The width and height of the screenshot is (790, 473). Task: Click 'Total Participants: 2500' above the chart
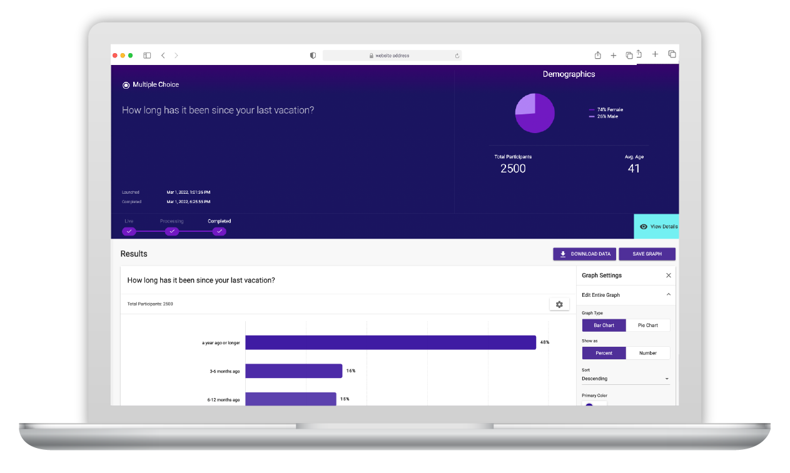click(x=150, y=304)
